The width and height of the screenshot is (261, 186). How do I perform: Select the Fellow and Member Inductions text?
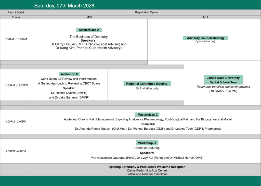click(147, 174)
